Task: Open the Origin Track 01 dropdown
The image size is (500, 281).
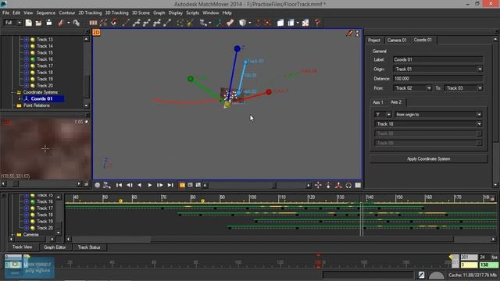Action: pyautogui.click(x=479, y=69)
